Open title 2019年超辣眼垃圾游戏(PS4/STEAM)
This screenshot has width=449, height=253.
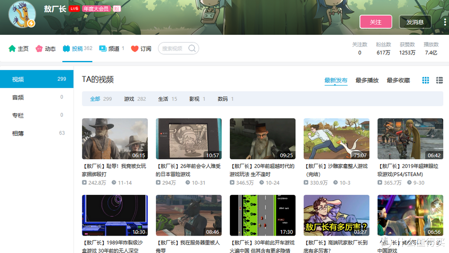408,170
